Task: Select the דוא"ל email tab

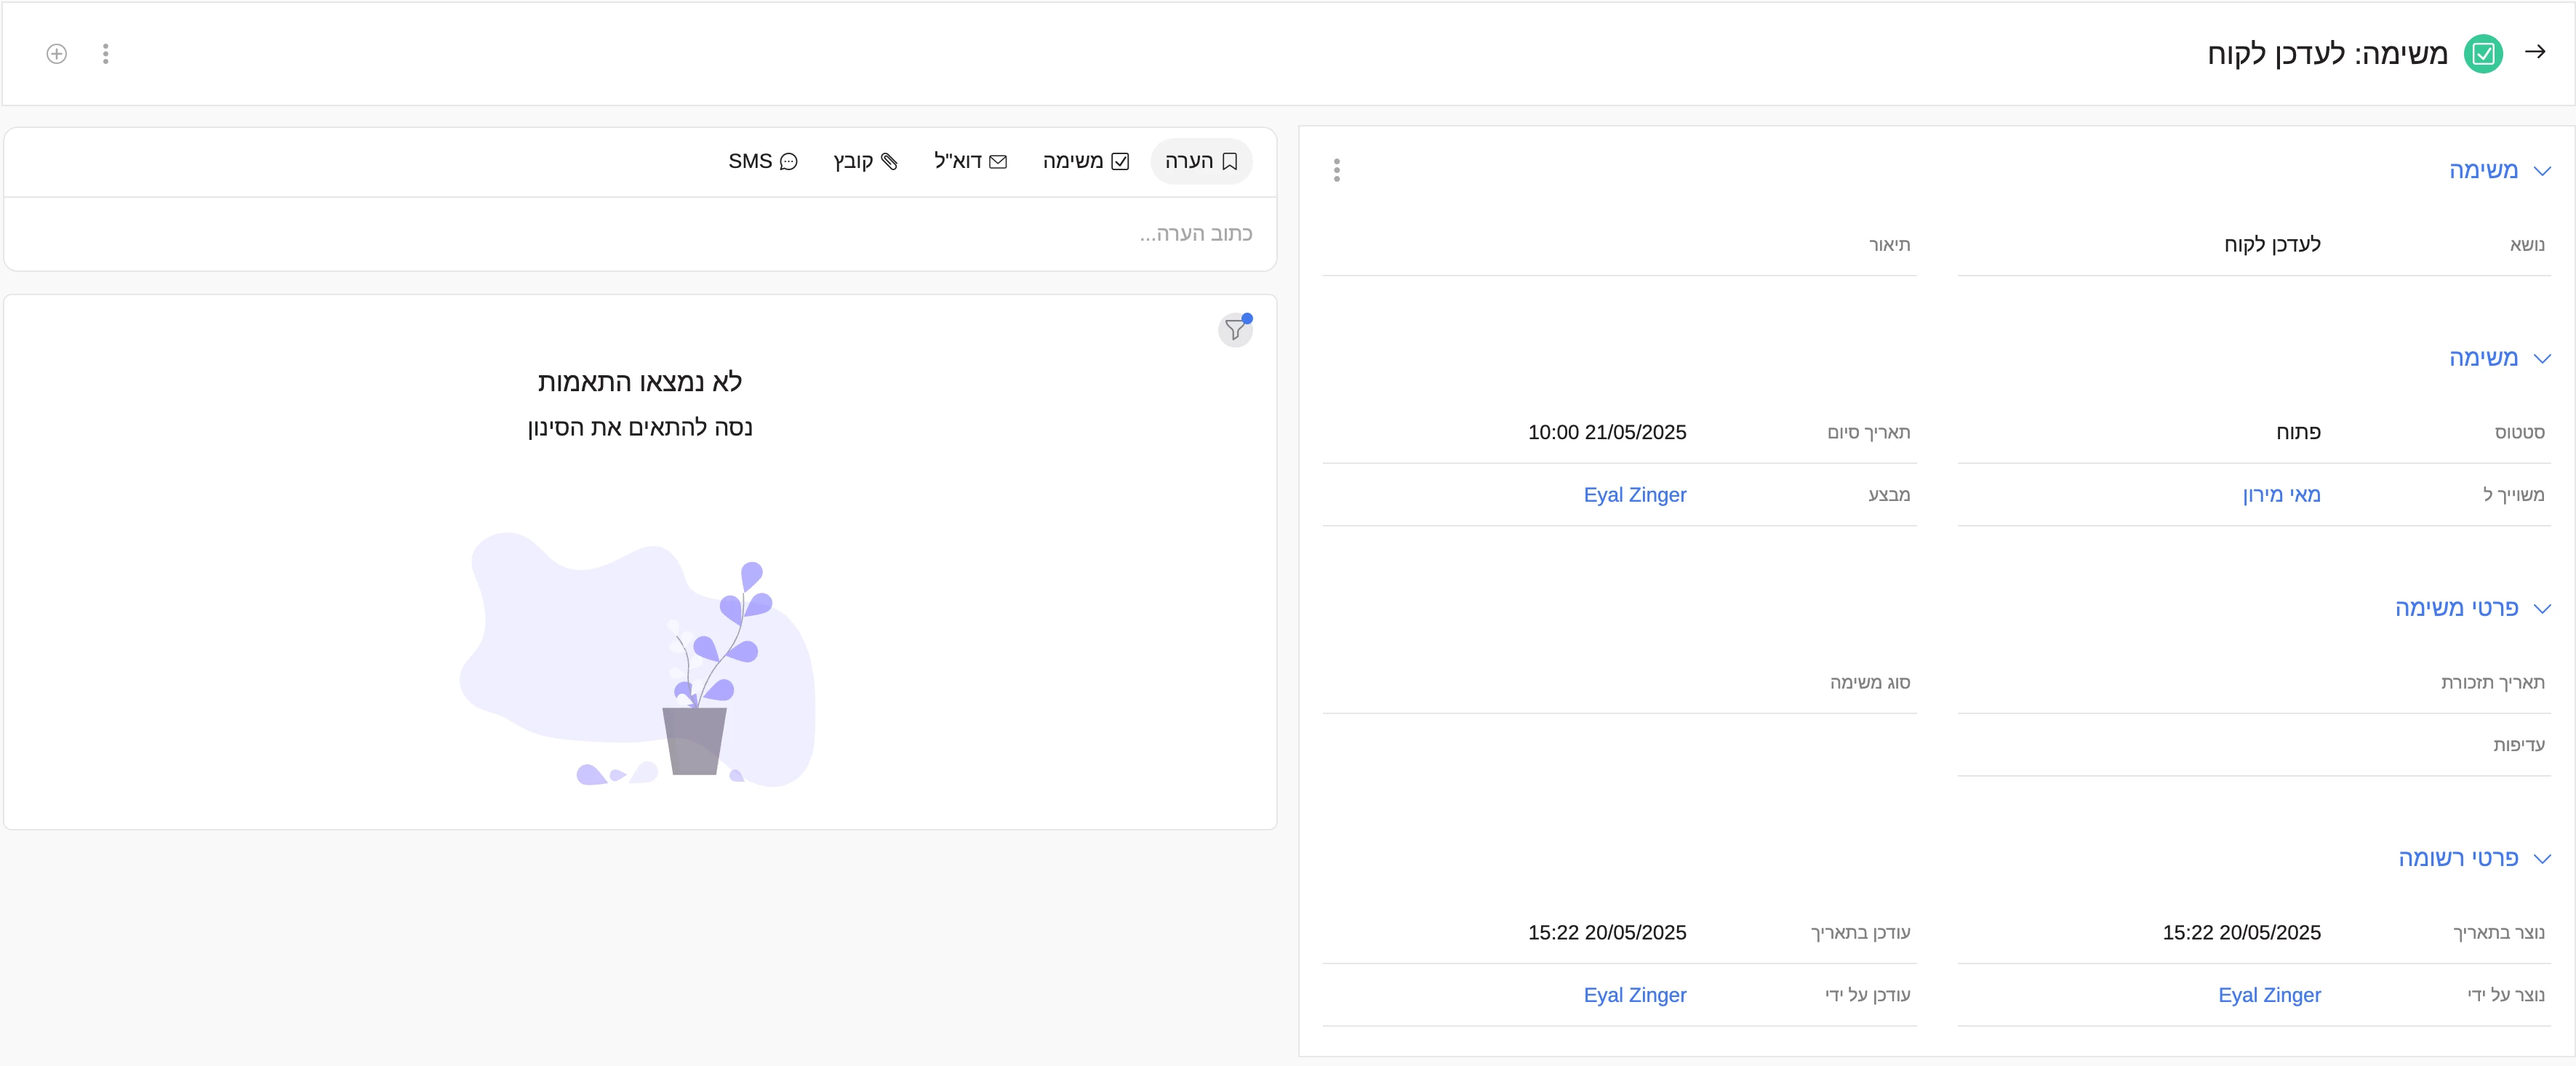Action: [x=970, y=161]
